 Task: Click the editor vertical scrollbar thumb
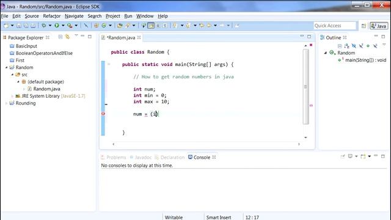tap(305, 87)
